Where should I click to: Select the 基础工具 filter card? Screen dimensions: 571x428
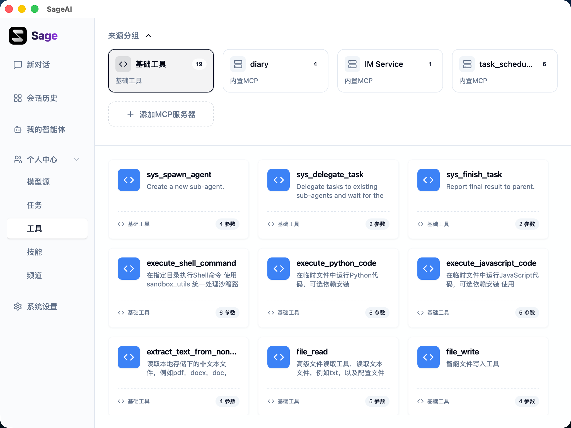(x=161, y=70)
